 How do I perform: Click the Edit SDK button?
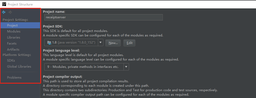(x=130, y=43)
